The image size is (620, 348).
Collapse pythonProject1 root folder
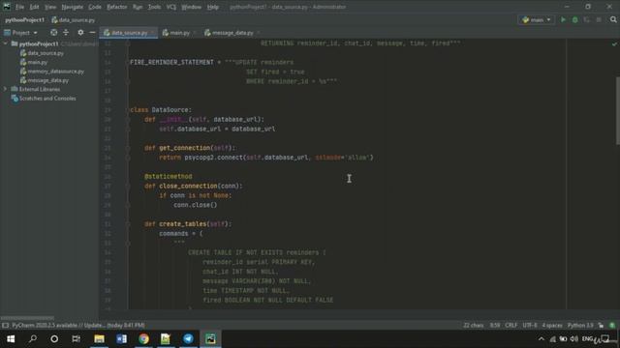(5, 43)
